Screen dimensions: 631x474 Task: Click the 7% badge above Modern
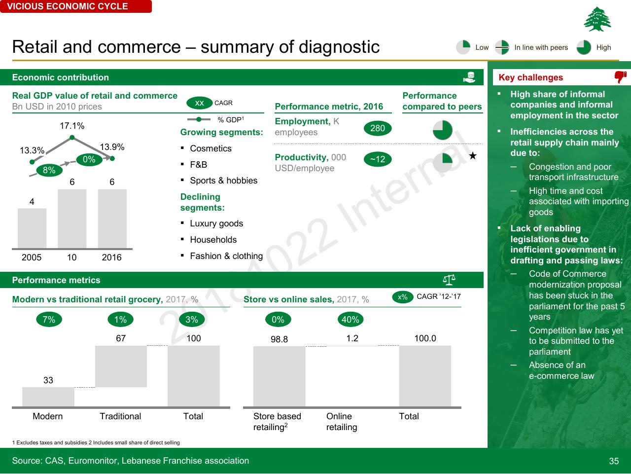tap(49, 320)
